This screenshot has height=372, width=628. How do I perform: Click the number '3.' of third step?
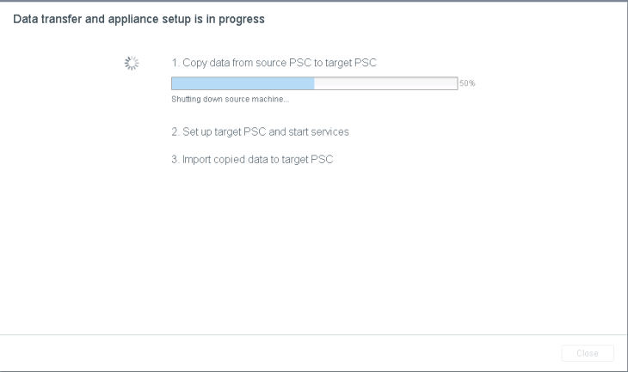175,159
